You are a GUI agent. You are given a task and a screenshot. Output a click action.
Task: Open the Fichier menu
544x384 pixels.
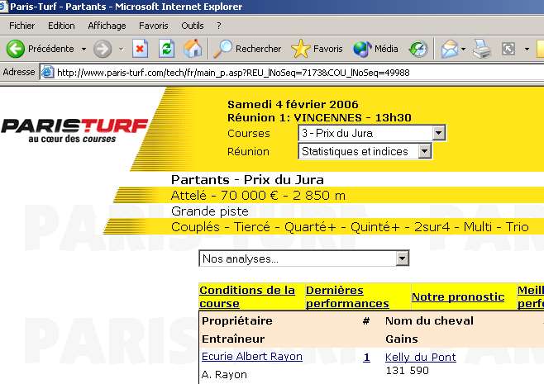point(21,26)
